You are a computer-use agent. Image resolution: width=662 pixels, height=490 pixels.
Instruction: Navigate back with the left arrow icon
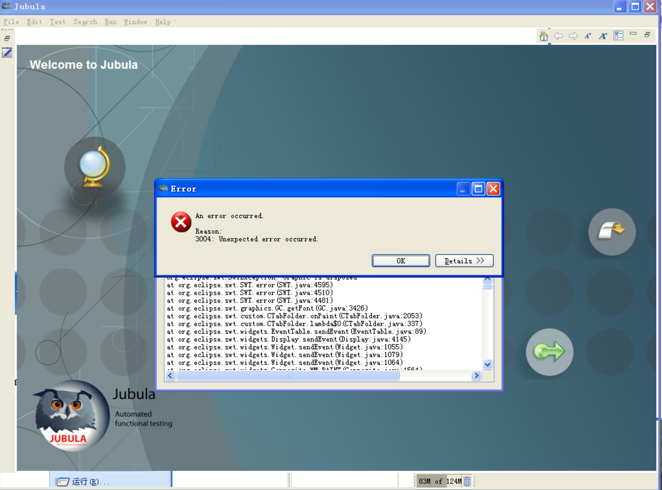558,36
